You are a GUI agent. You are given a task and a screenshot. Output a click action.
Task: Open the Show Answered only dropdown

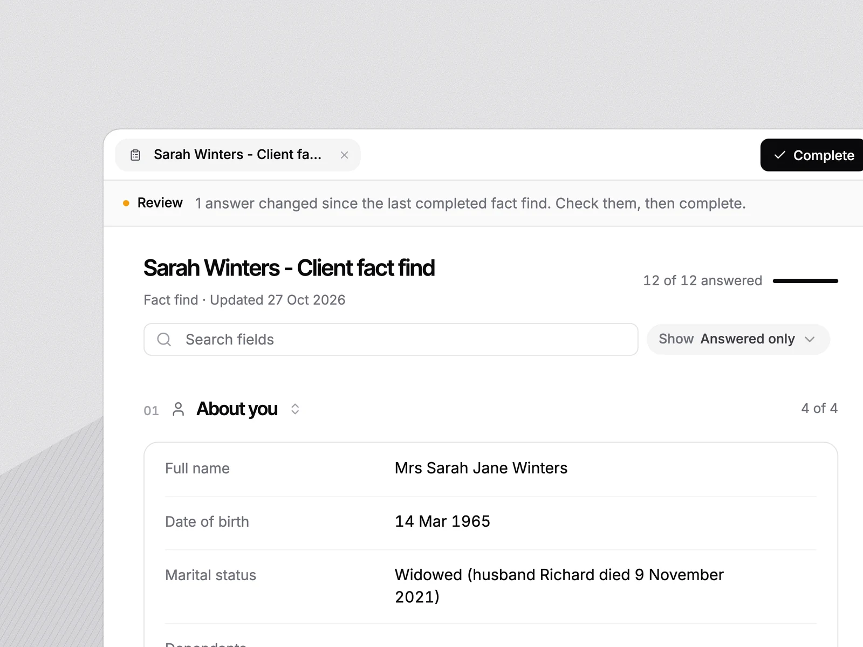click(x=738, y=339)
